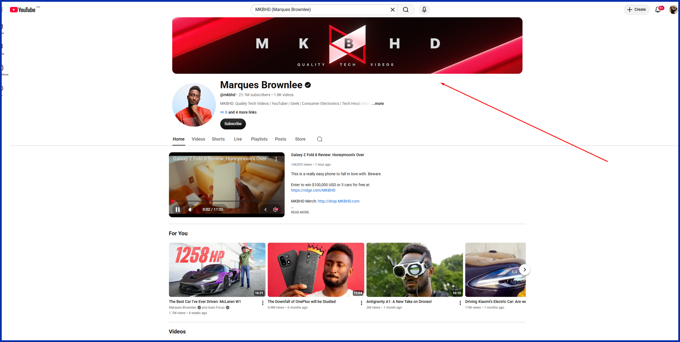Open the notifications bell
The width and height of the screenshot is (680, 342).
pos(658,10)
